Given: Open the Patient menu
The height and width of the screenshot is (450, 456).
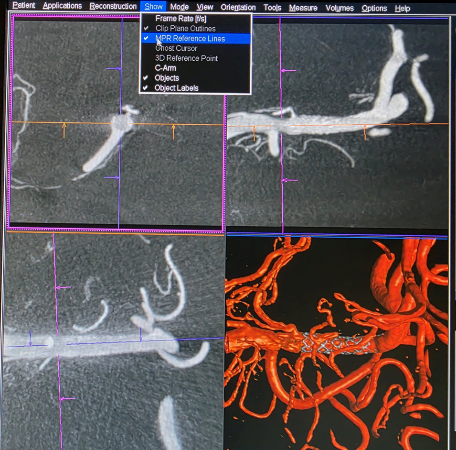Looking at the screenshot, I should tap(24, 6).
